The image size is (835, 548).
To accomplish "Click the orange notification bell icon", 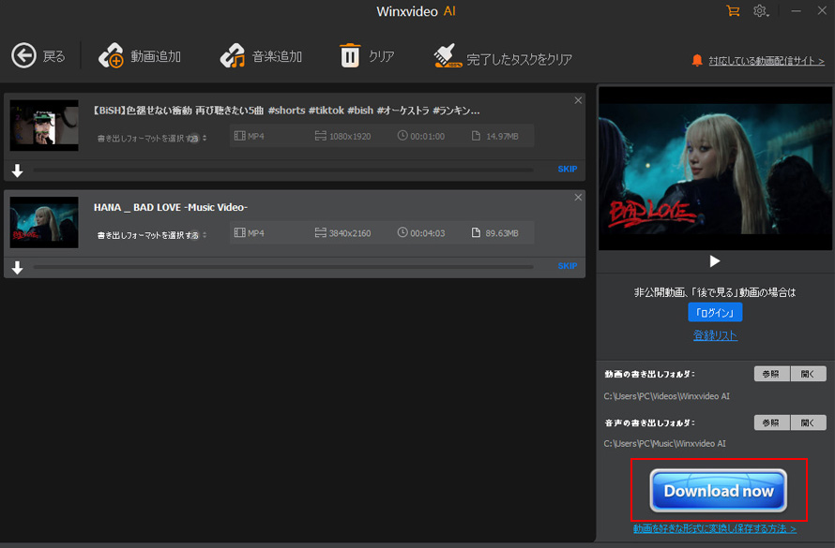I will click(696, 60).
